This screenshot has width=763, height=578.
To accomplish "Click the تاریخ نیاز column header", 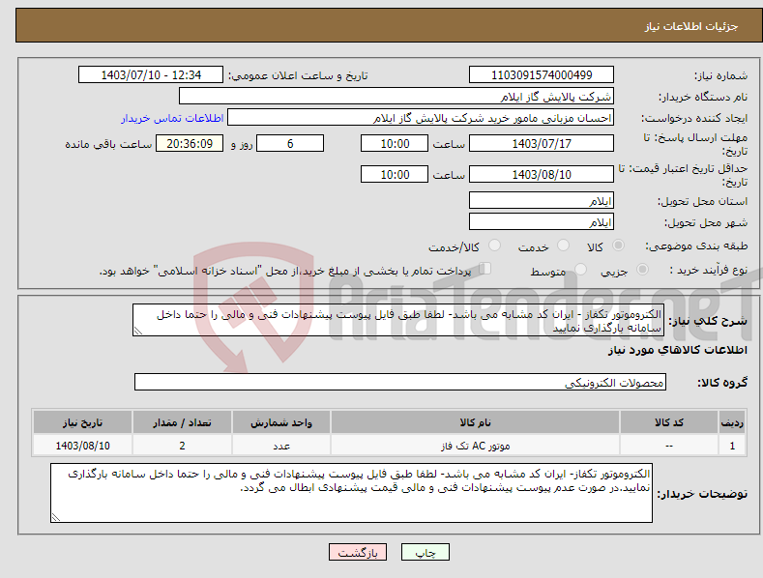I will coord(83,422).
